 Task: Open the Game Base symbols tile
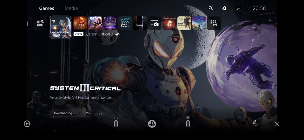click(x=40, y=23)
